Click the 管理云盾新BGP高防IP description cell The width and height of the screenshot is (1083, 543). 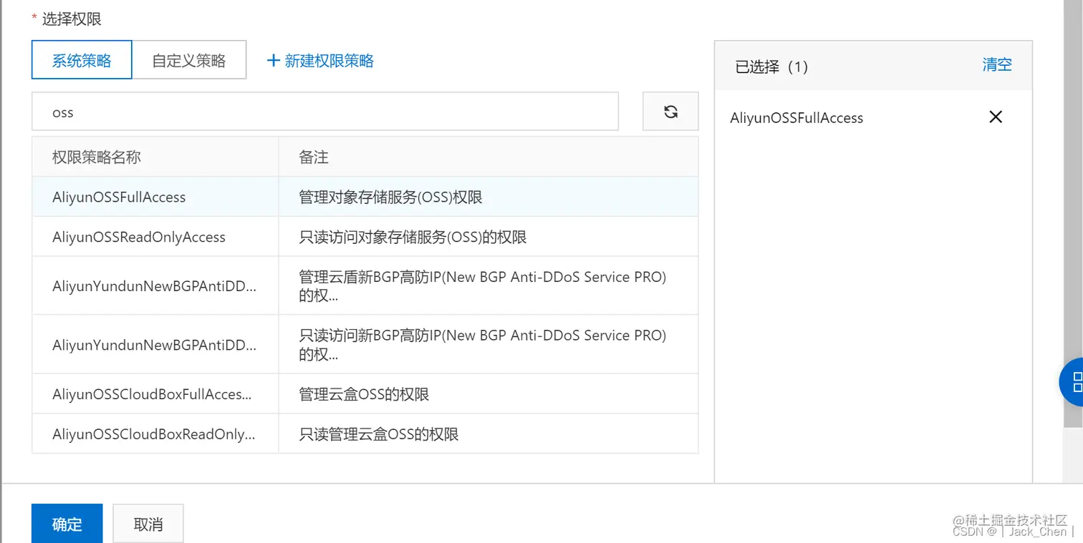(x=488, y=285)
